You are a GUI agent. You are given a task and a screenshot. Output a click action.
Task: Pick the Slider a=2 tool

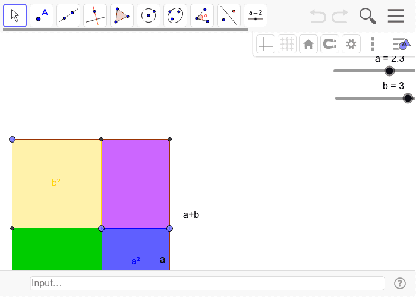pyautogui.click(x=256, y=15)
